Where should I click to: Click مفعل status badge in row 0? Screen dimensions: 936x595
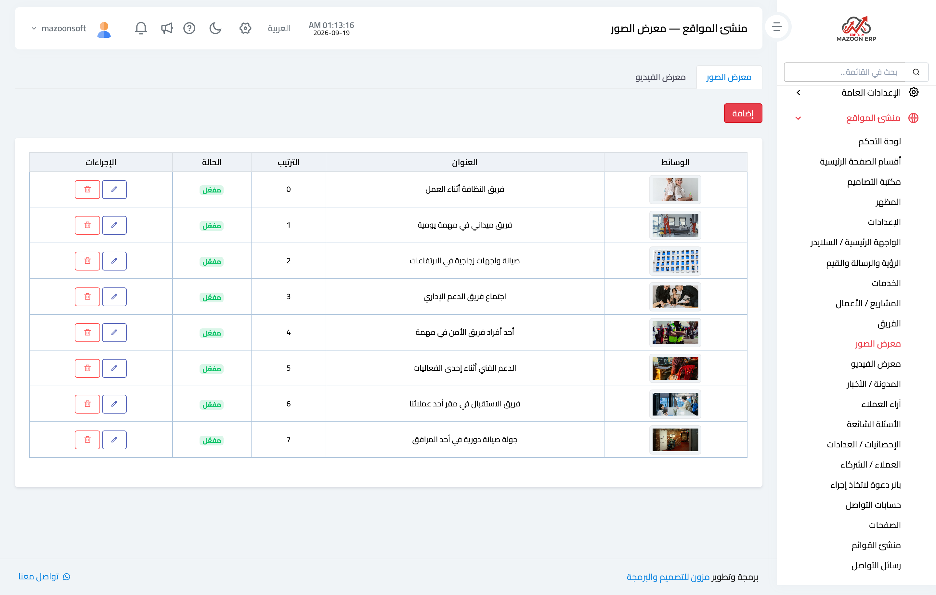(212, 190)
